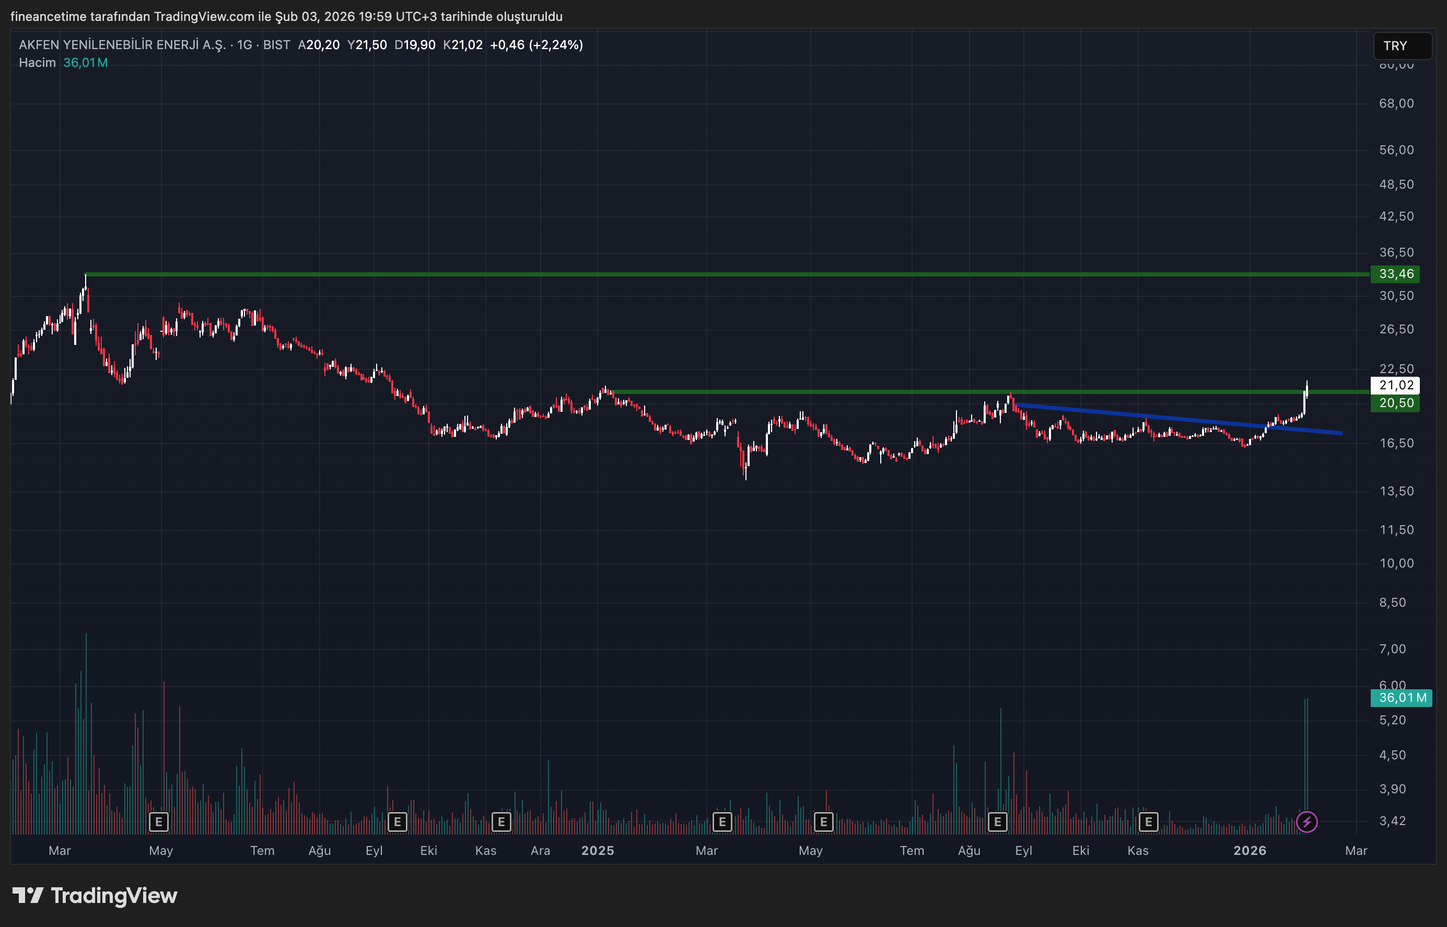
Task: Open the TRY currency selector
Action: pos(1402,46)
